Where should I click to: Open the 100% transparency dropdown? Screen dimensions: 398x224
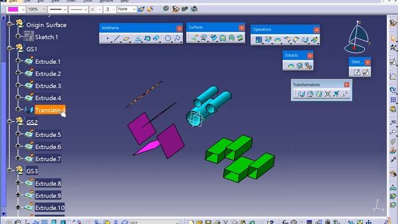(44, 9)
